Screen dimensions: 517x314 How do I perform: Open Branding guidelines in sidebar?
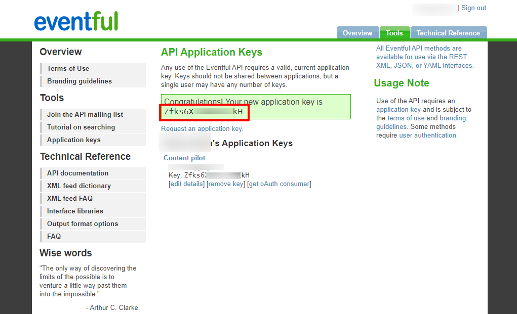[x=93, y=81]
